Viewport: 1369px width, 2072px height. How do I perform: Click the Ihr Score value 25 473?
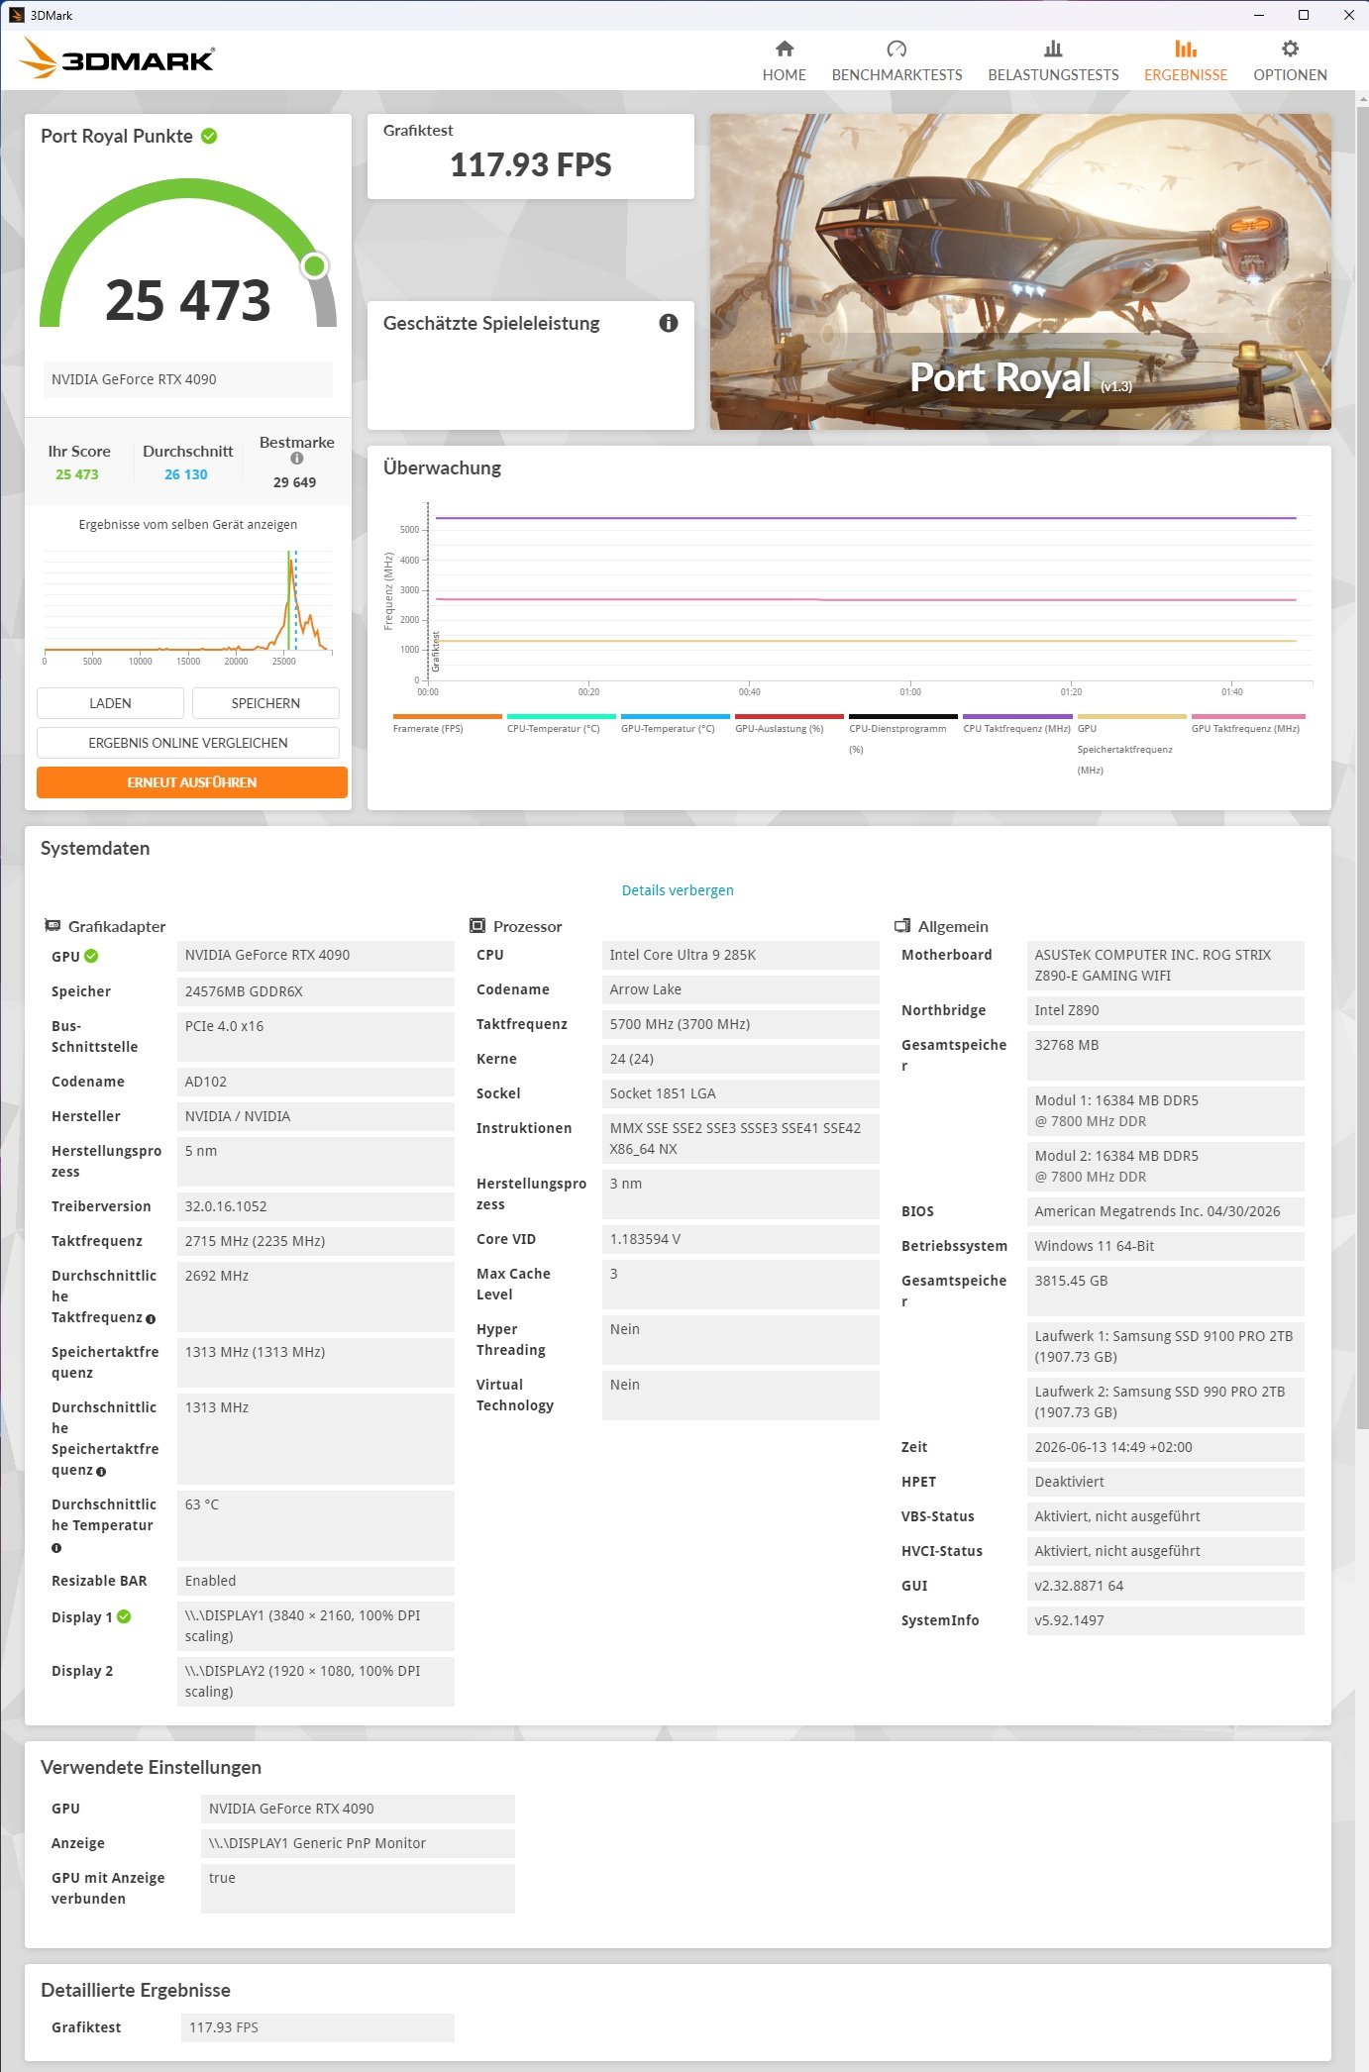pos(77,474)
